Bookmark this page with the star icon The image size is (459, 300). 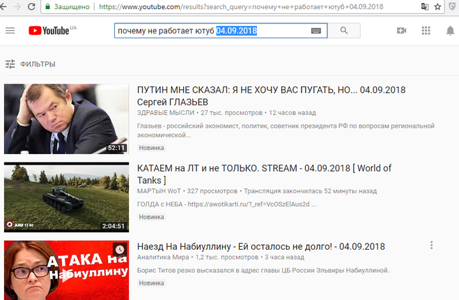(x=437, y=7)
